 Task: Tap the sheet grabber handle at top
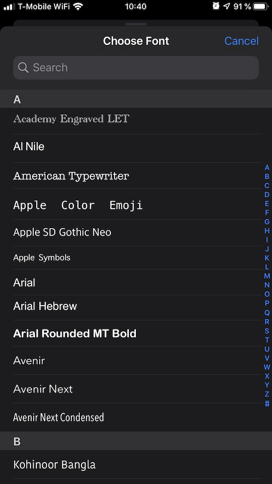click(x=136, y=24)
